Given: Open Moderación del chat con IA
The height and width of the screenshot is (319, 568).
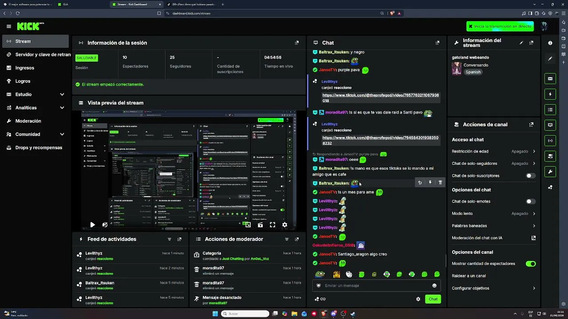Looking at the screenshot, I should click(493, 238).
